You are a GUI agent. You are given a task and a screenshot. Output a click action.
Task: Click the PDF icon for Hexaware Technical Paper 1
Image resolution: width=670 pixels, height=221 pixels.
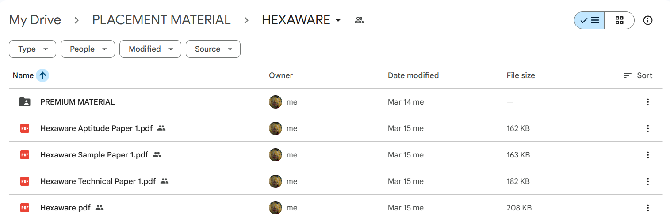(x=25, y=181)
